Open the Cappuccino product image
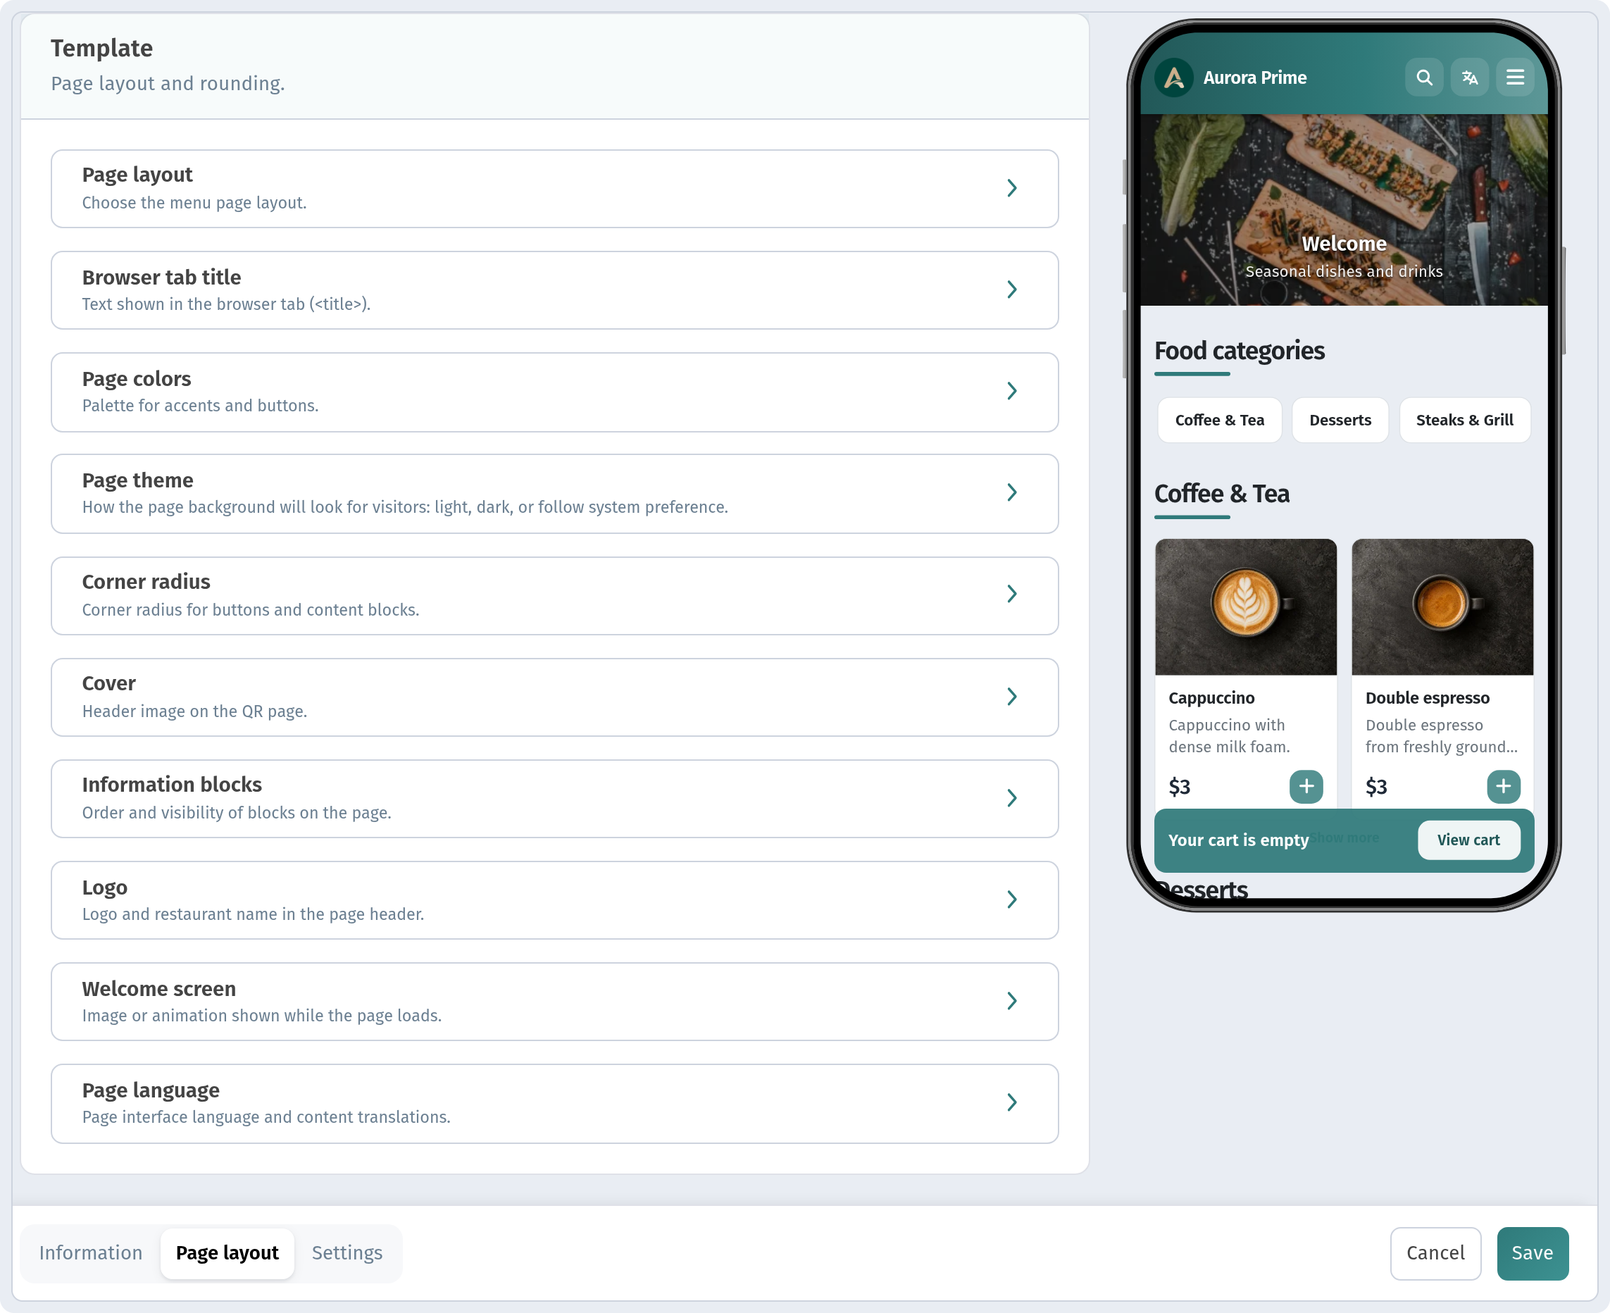Screen dimensions: 1610x1313 (x=1245, y=606)
